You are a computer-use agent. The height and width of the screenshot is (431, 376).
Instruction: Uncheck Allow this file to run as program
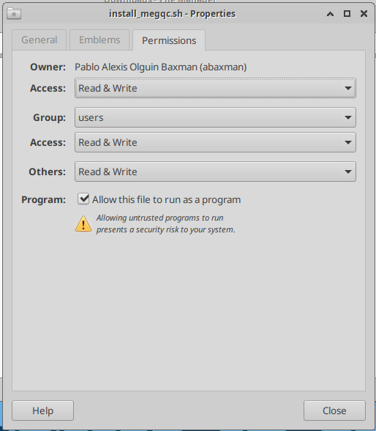click(83, 199)
